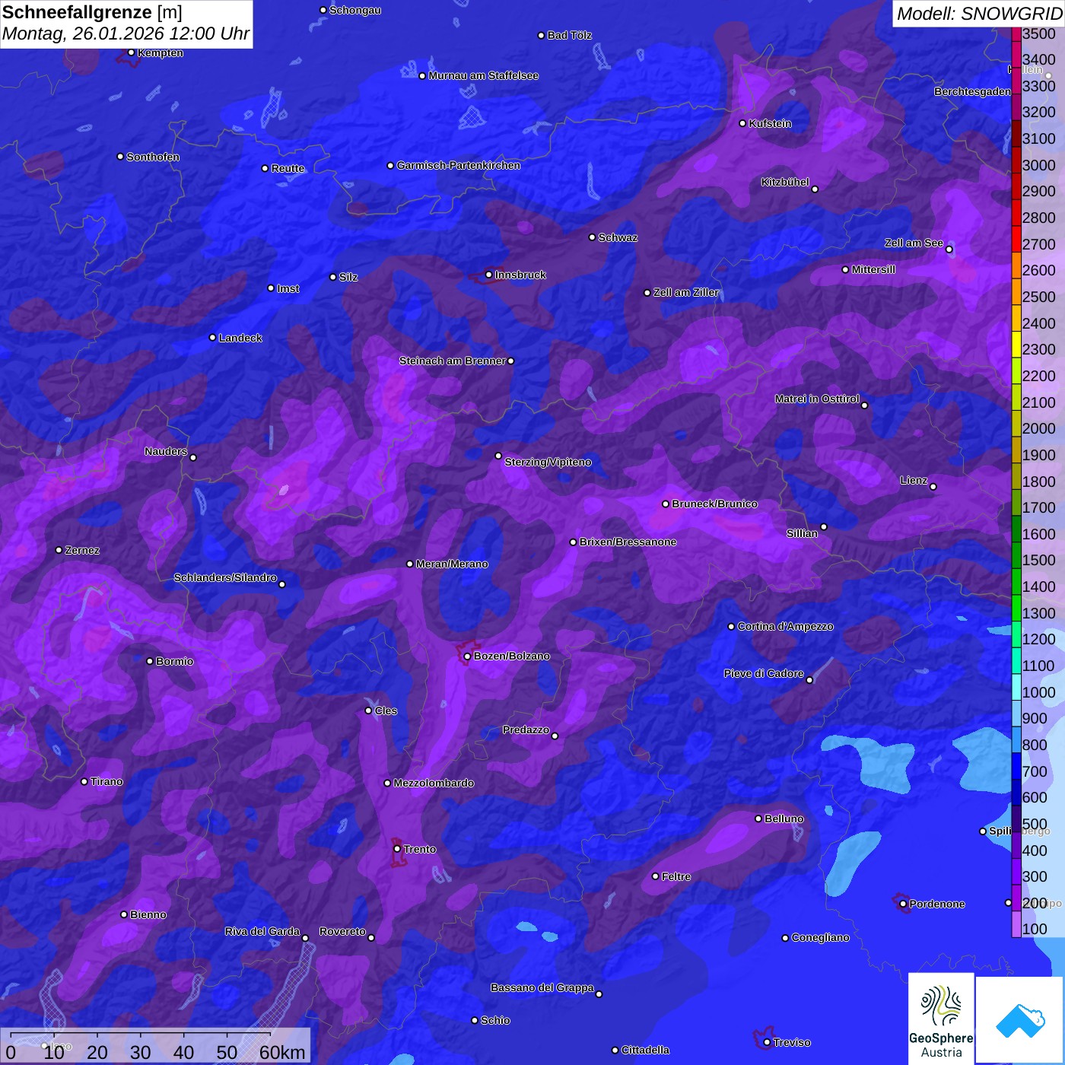Select the light cyan swatch beside 1000

[x=1016, y=687]
